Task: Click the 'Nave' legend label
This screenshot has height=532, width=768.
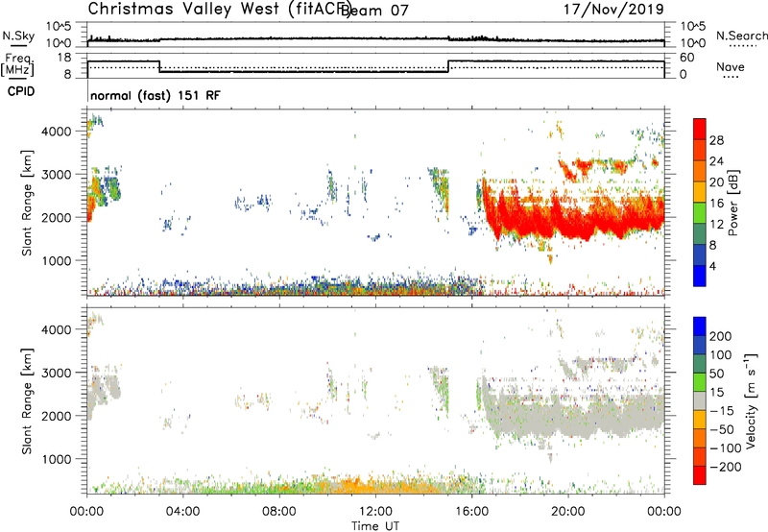Action: point(730,66)
